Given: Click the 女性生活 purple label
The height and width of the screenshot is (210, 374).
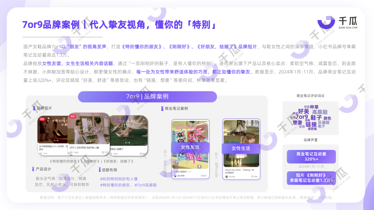Looking at the screenshot, I should (241, 148).
